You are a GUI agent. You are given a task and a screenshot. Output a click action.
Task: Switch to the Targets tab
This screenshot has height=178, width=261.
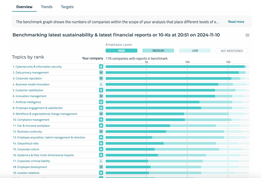point(67,7)
